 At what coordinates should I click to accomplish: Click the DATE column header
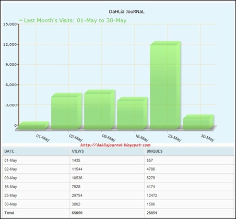[x=9, y=151]
